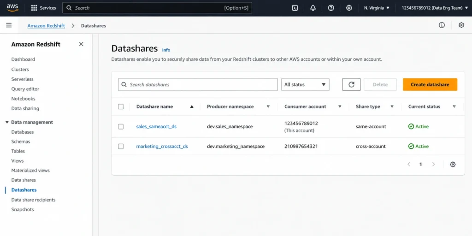Click the refresh datashares button
472x236 pixels.
pos(351,85)
